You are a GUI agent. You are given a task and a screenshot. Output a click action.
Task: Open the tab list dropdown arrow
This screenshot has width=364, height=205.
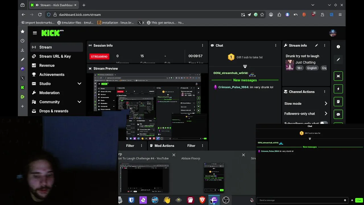pos(313,5)
